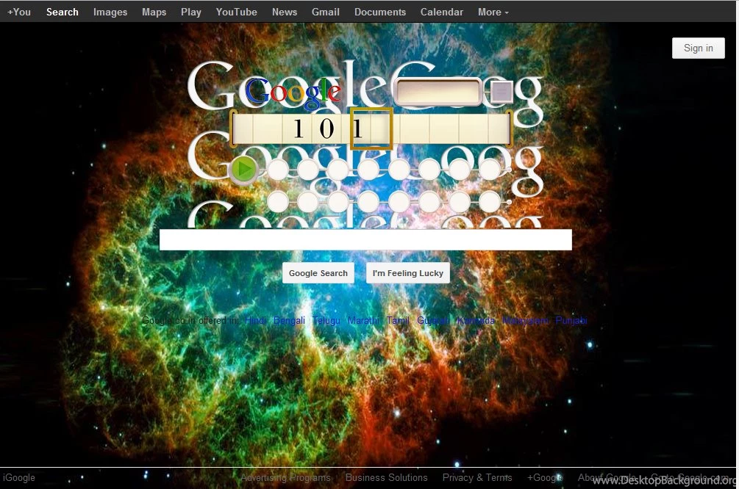
Task: Click the gray square button beside the doodle display
Action: (501, 92)
